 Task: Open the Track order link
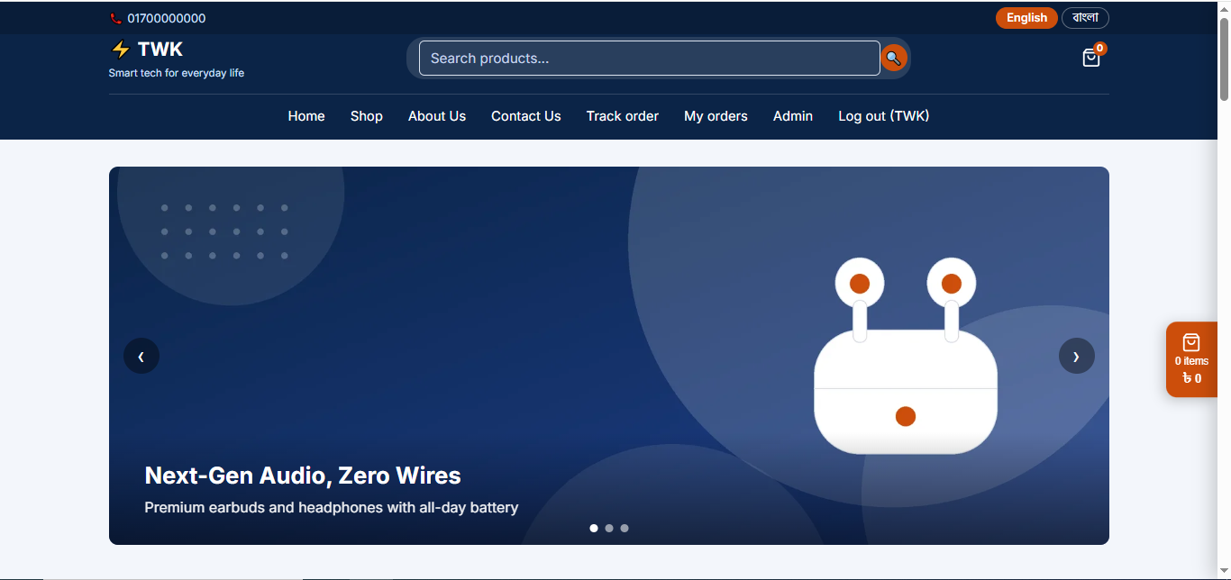623,116
